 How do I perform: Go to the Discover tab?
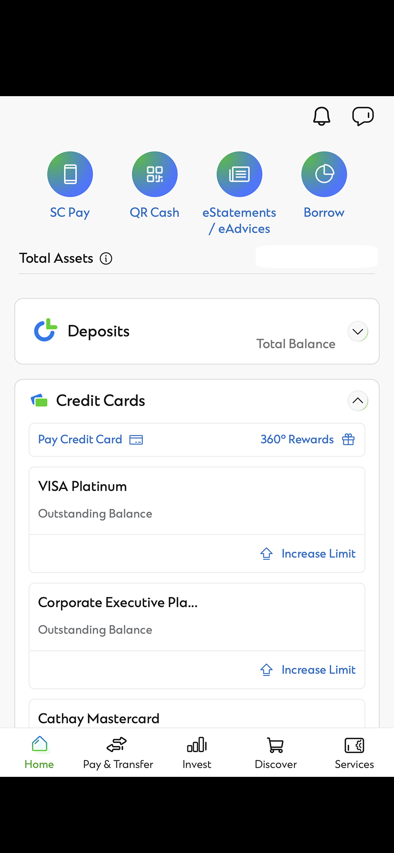click(x=276, y=752)
